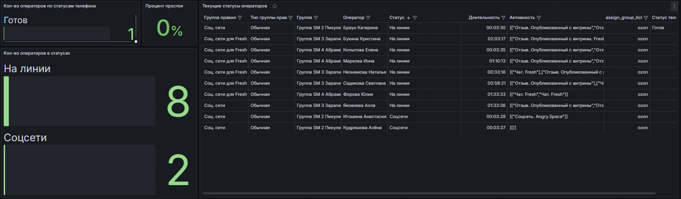Open filter icon on Статус column

pos(415,18)
